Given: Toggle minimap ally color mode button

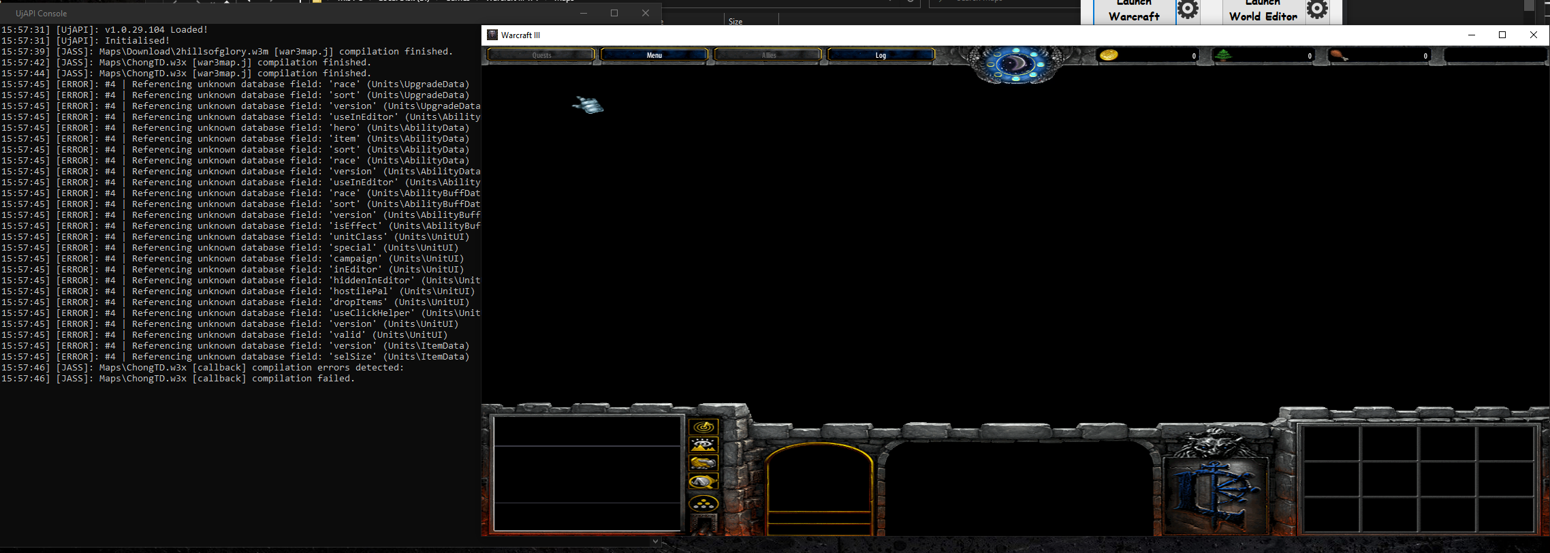Looking at the screenshot, I should (x=703, y=464).
